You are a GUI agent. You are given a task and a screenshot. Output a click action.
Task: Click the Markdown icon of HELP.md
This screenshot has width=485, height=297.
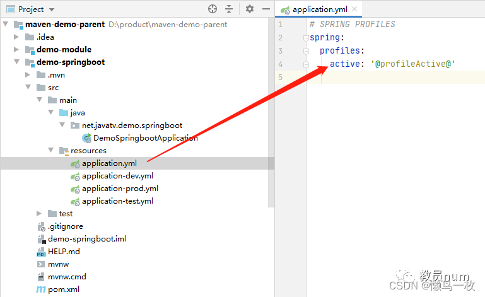(x=40, y=252)
